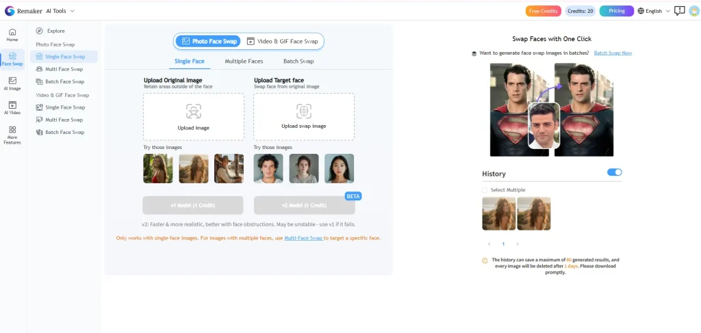
Task: Go to Home in sidebar
Action: tap(12, 36)
